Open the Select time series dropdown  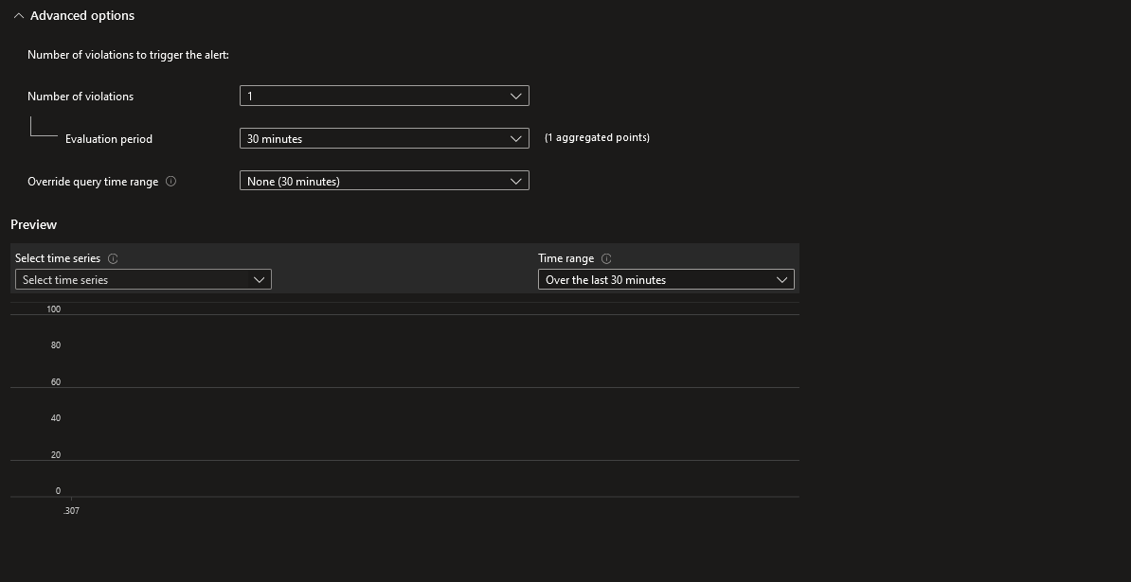pos(144,279)
